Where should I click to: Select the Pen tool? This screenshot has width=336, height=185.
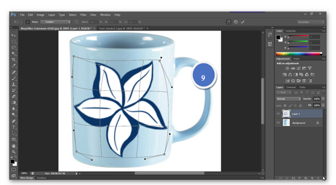coord(14,121)
